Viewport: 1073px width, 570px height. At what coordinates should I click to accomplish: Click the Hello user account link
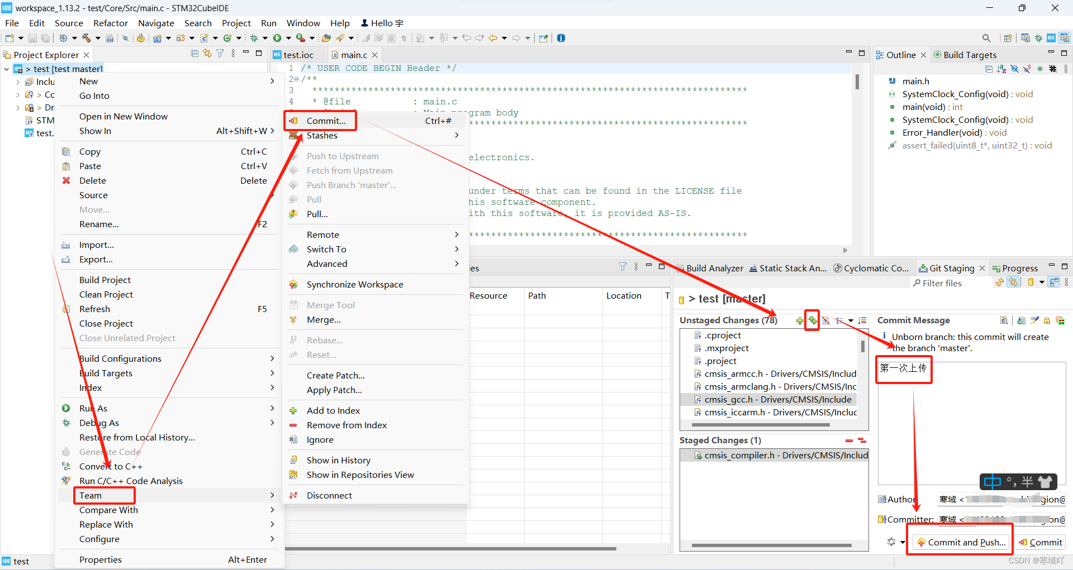coord(382,23)
